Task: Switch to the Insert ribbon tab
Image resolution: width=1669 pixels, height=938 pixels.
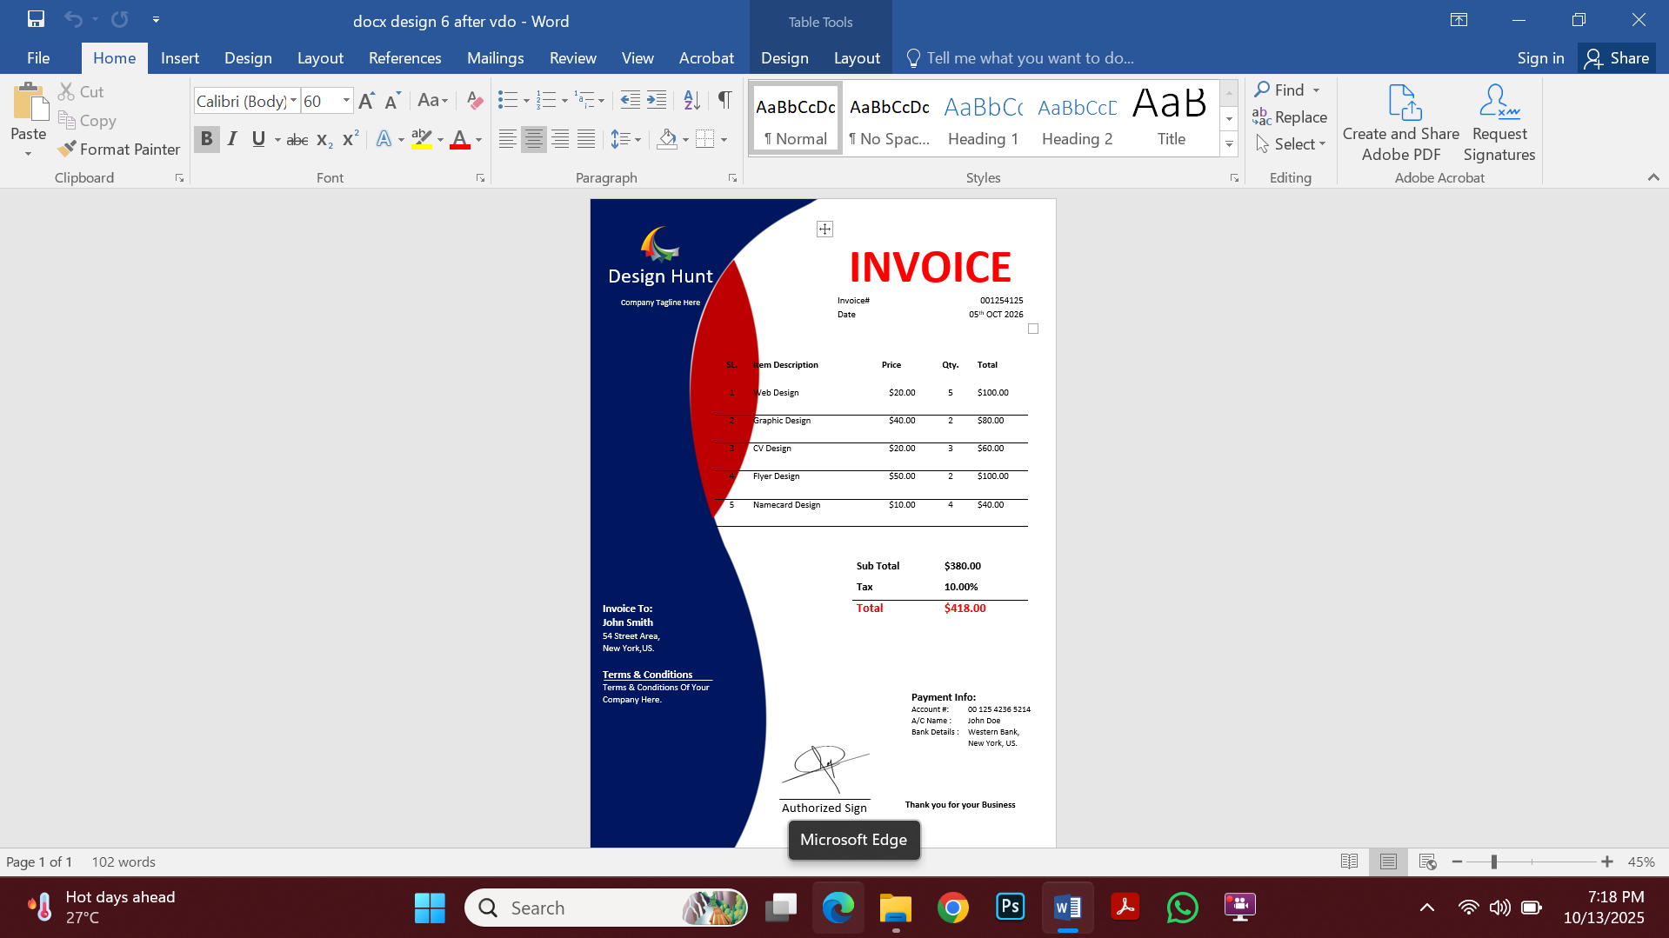Action: click(x=179, y=57)
